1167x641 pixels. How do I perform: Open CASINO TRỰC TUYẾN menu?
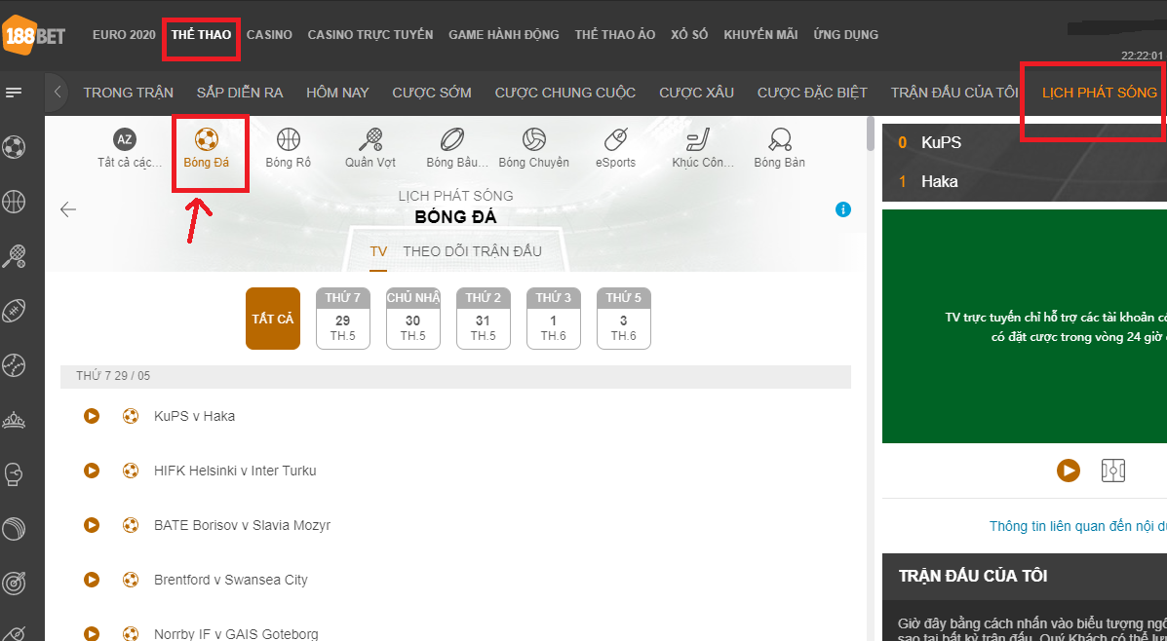click(x=370, y=34)
